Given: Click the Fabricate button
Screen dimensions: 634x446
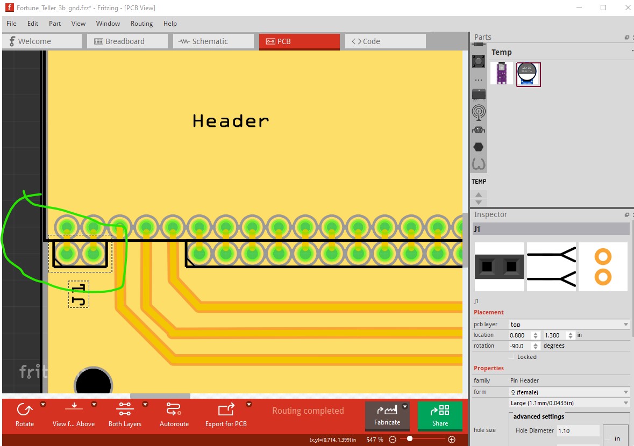Looking at the screenshot, I should pos(387,415).
